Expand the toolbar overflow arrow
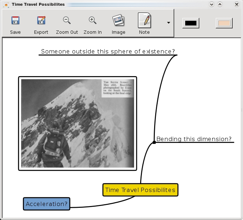Viewport: 243px width, 220px height. tap(168, 23)
